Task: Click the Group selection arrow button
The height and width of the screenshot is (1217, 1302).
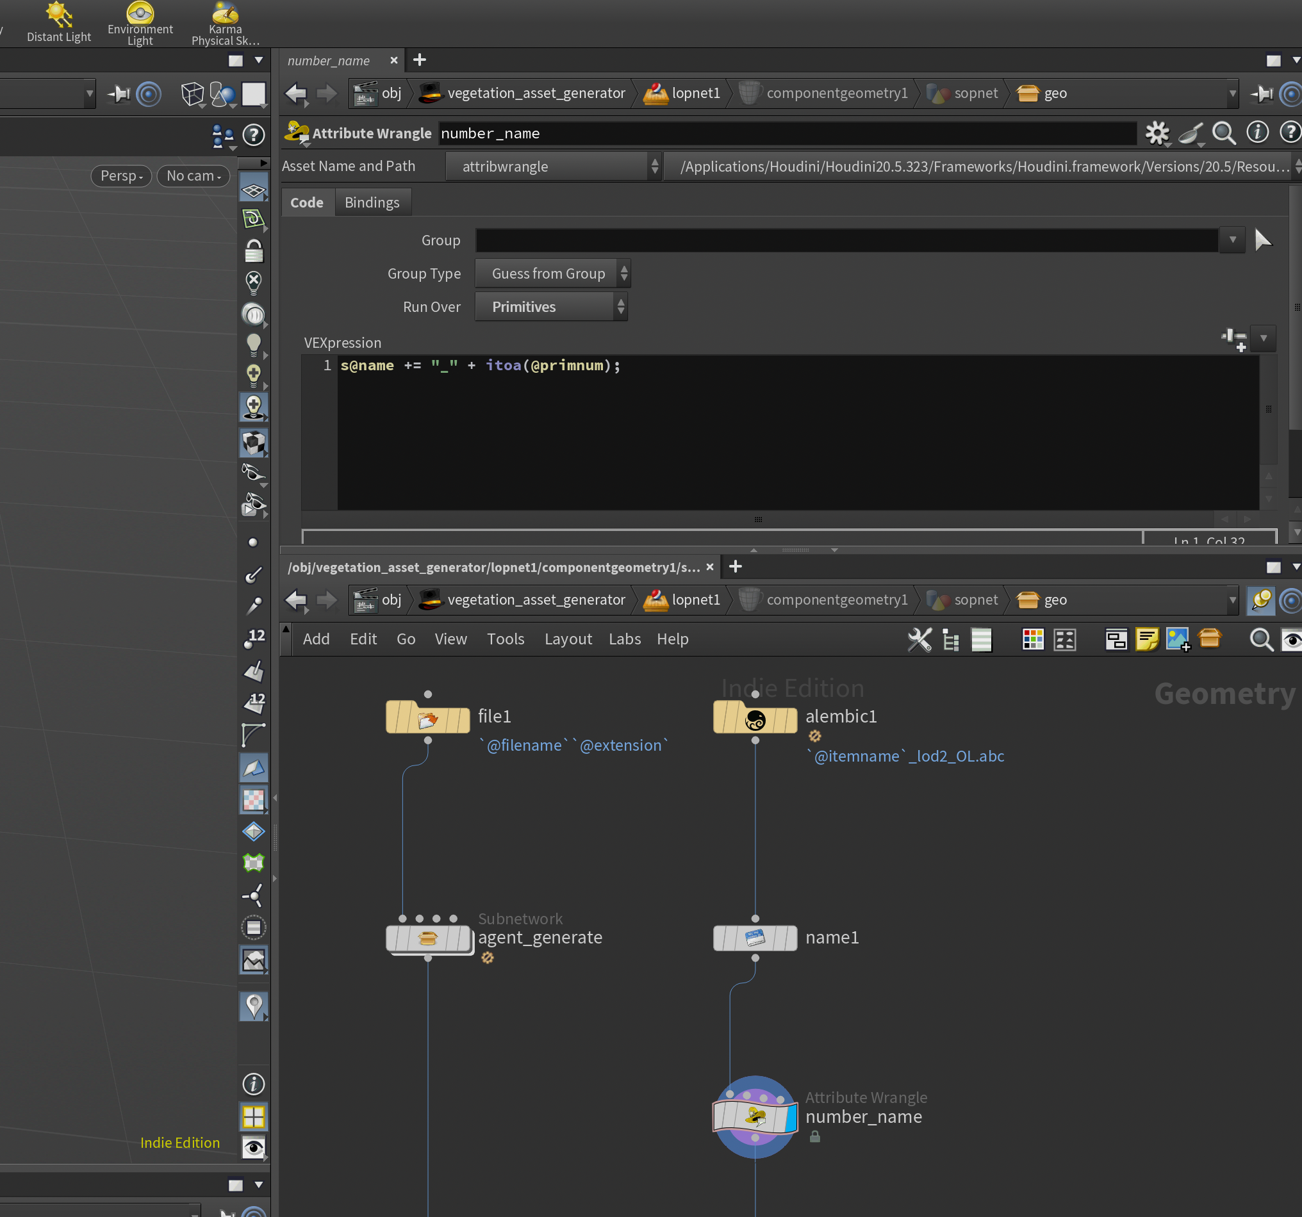Action: click(1262, 240)
